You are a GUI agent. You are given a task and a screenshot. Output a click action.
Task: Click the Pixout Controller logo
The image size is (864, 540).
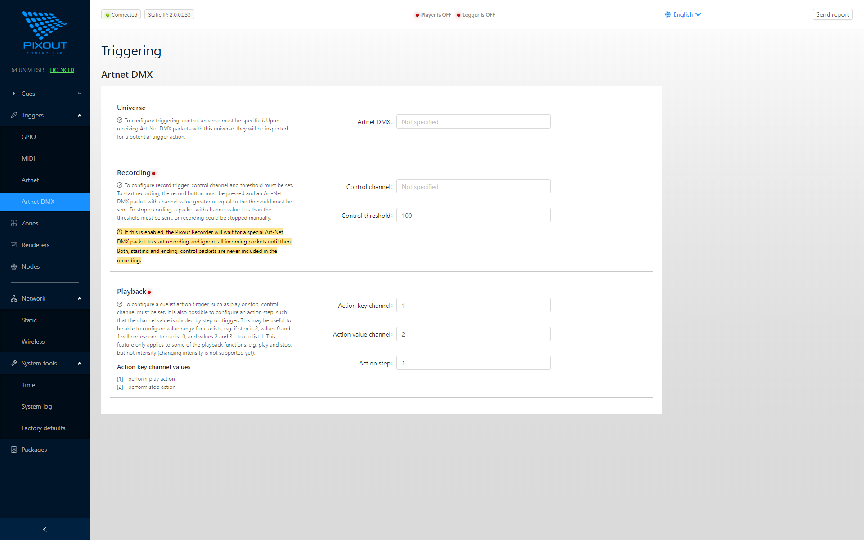(x=45, y=33)
